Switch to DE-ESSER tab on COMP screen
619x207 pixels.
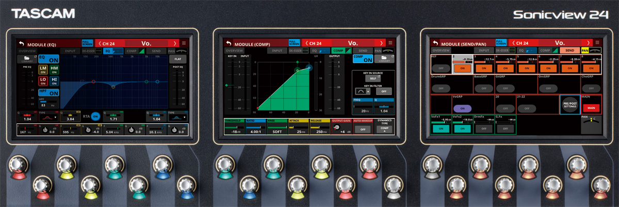pyautogui.click(x=299, y=51)
